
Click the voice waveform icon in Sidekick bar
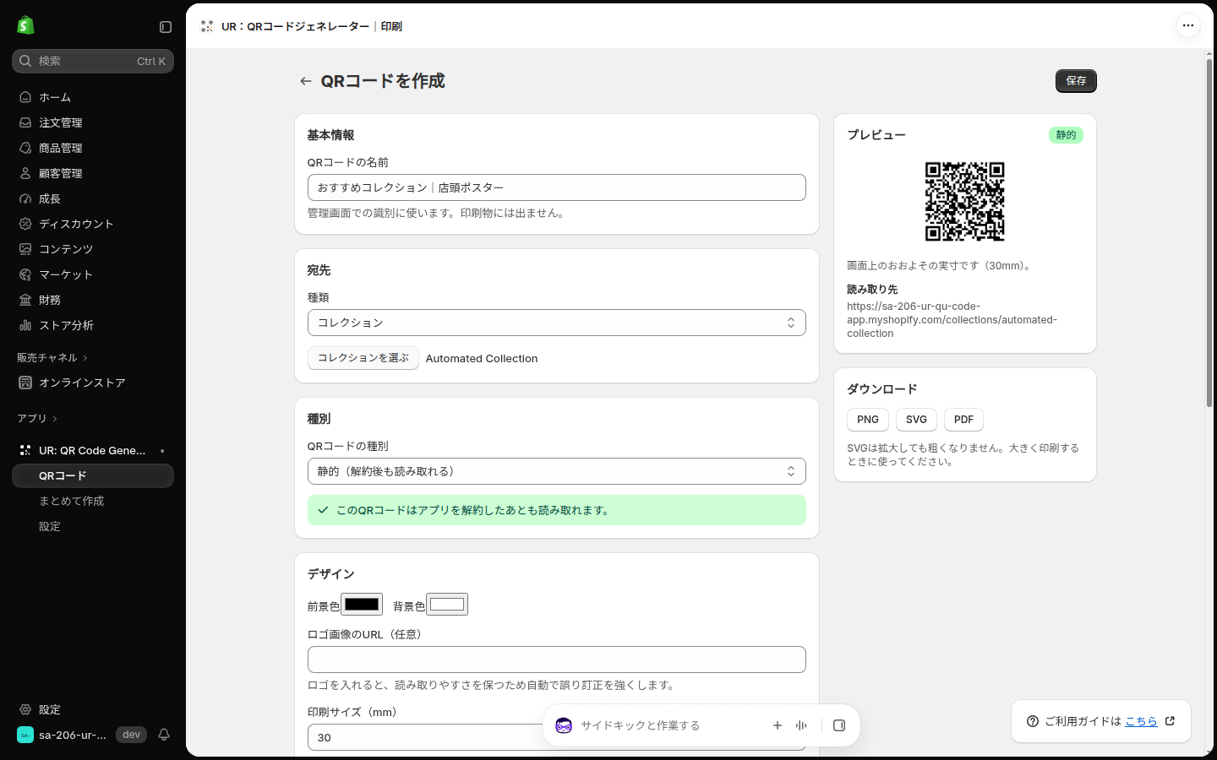[x=801, y=725]
